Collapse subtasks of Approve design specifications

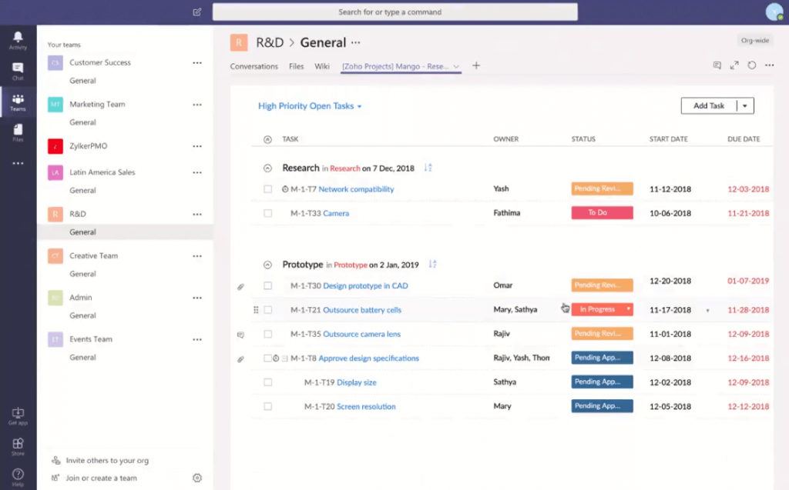pyautogui.click(x=285, y=358)
